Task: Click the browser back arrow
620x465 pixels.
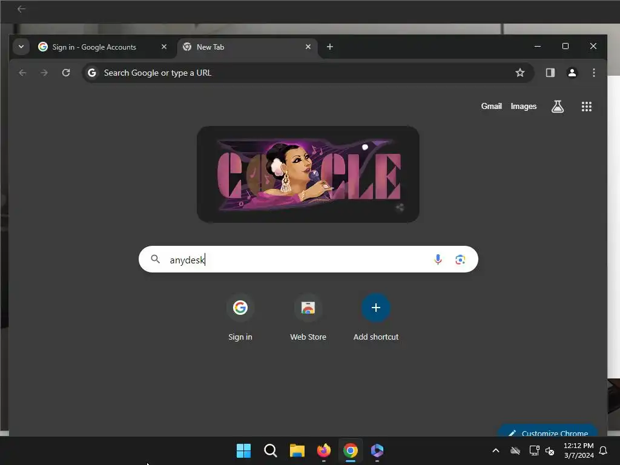Action: coord(22,73)
